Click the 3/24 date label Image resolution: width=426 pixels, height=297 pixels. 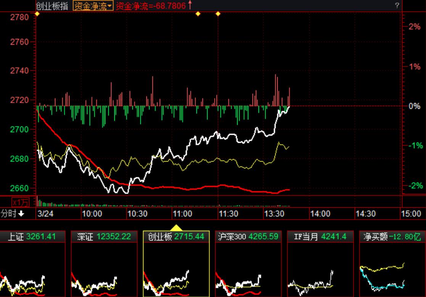[45, 214]
